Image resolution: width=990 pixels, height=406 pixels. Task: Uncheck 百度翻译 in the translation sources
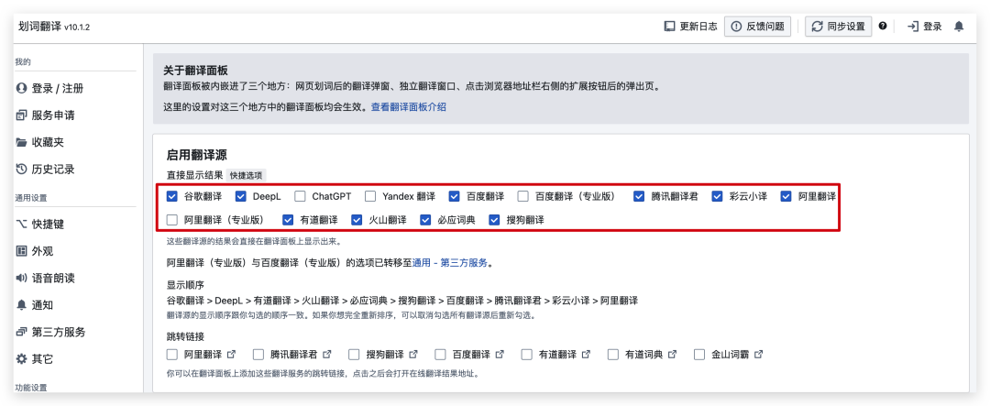pyautogui.click(x=455, y=196)
